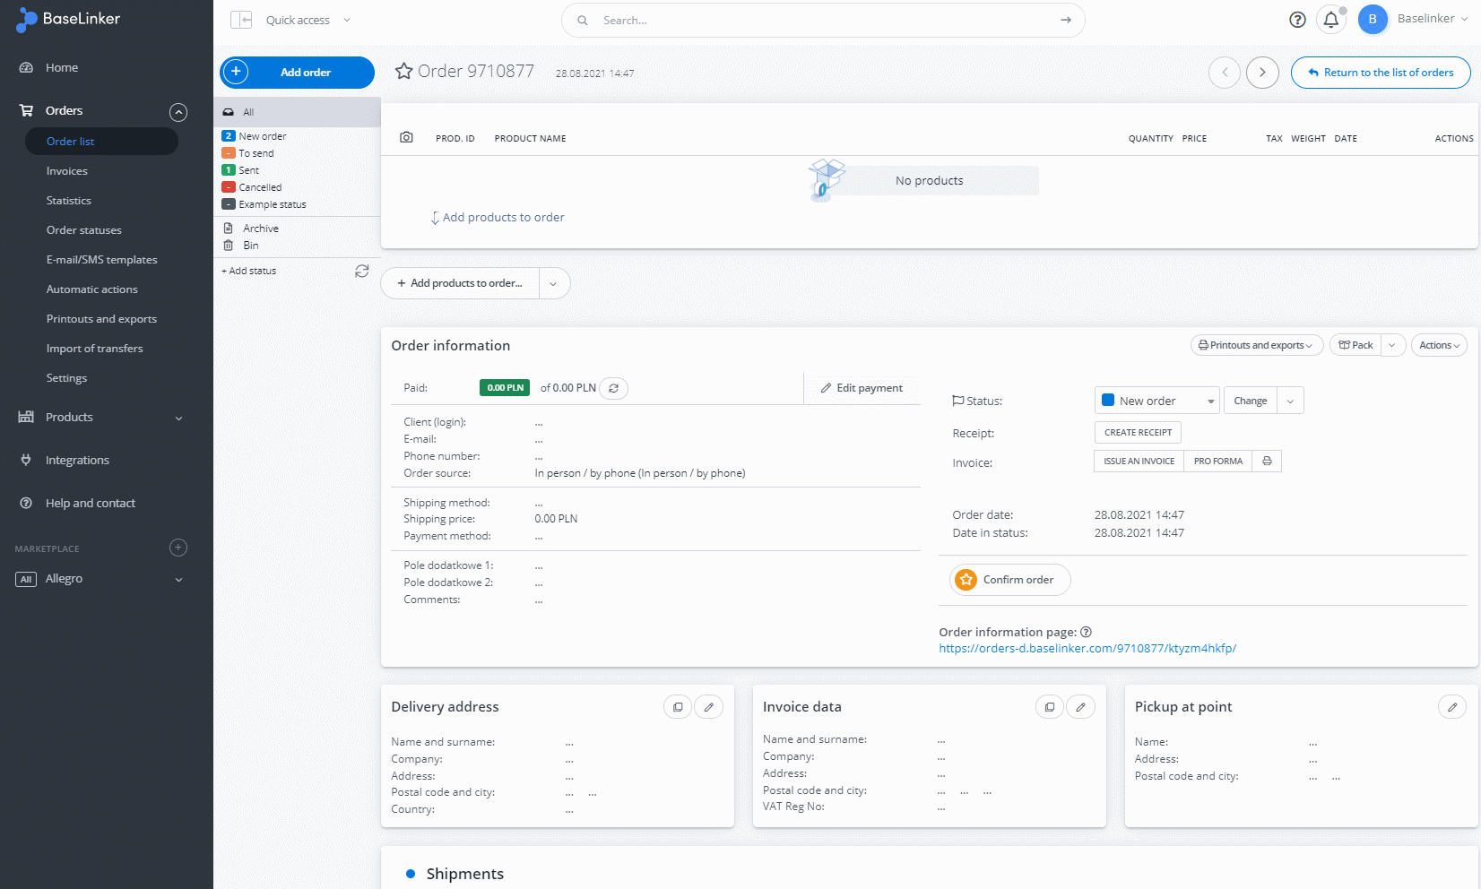This screenshot has height=889, width=1481.
Task: Click invoice print icon
Action: point(1267,461)
